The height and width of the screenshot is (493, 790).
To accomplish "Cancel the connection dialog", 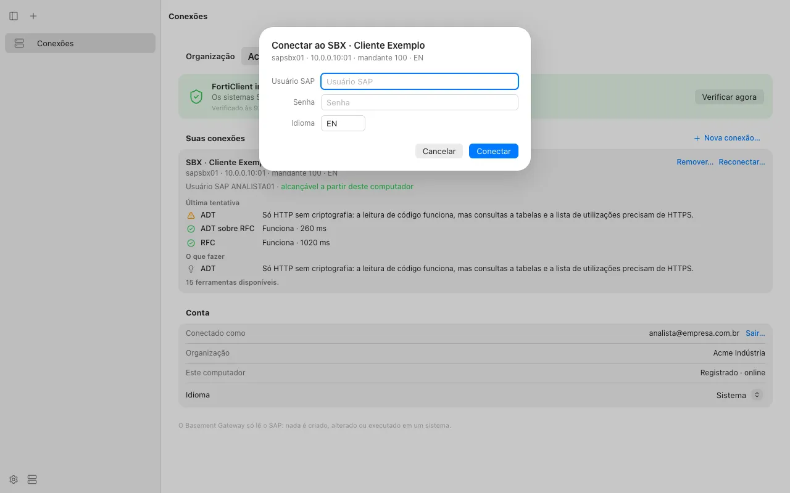I will tap(439, 151).
